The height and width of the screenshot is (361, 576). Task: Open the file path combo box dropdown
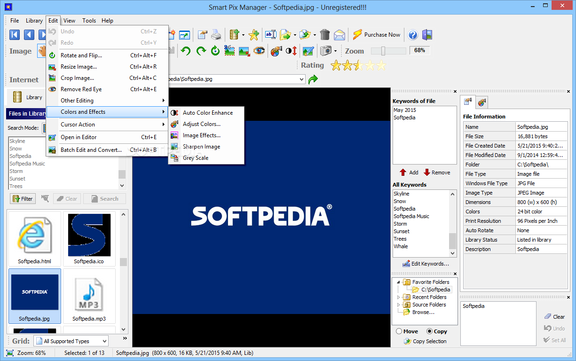(x=301, y=79)
